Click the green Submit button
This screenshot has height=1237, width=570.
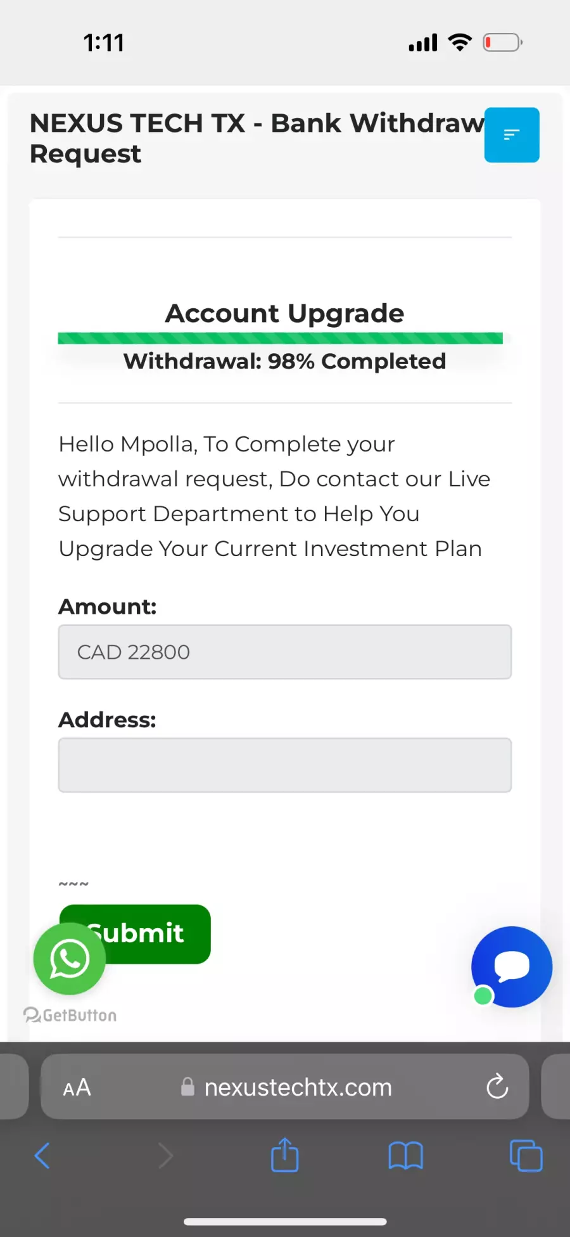(x=135, y=934)
